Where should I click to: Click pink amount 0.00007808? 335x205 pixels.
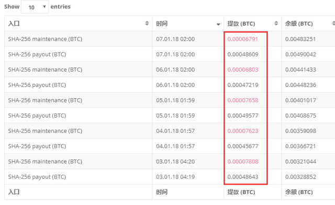click(x=243, y=162)
